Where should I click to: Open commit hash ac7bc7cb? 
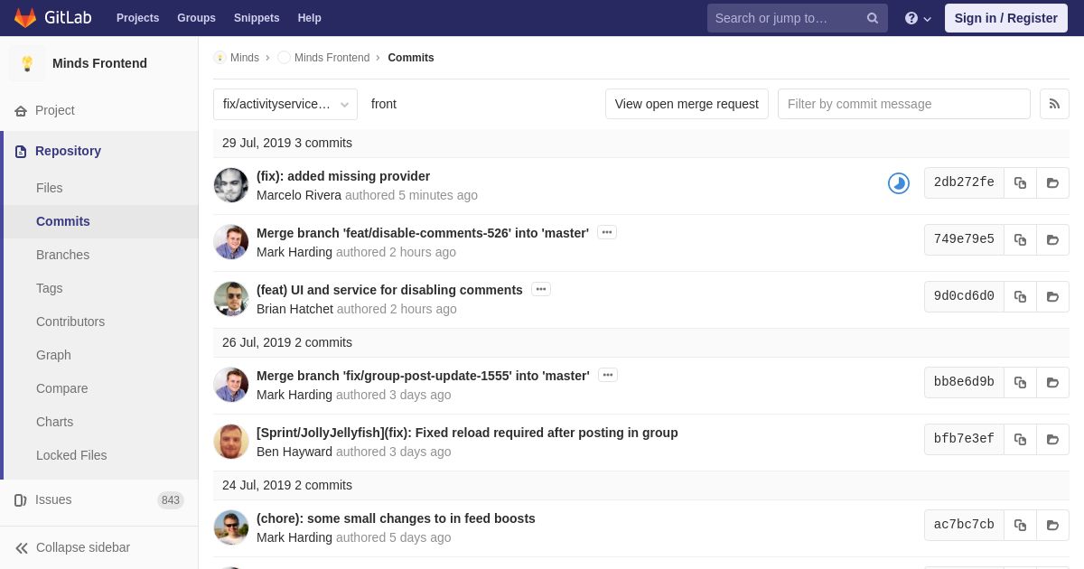point(964,525)
